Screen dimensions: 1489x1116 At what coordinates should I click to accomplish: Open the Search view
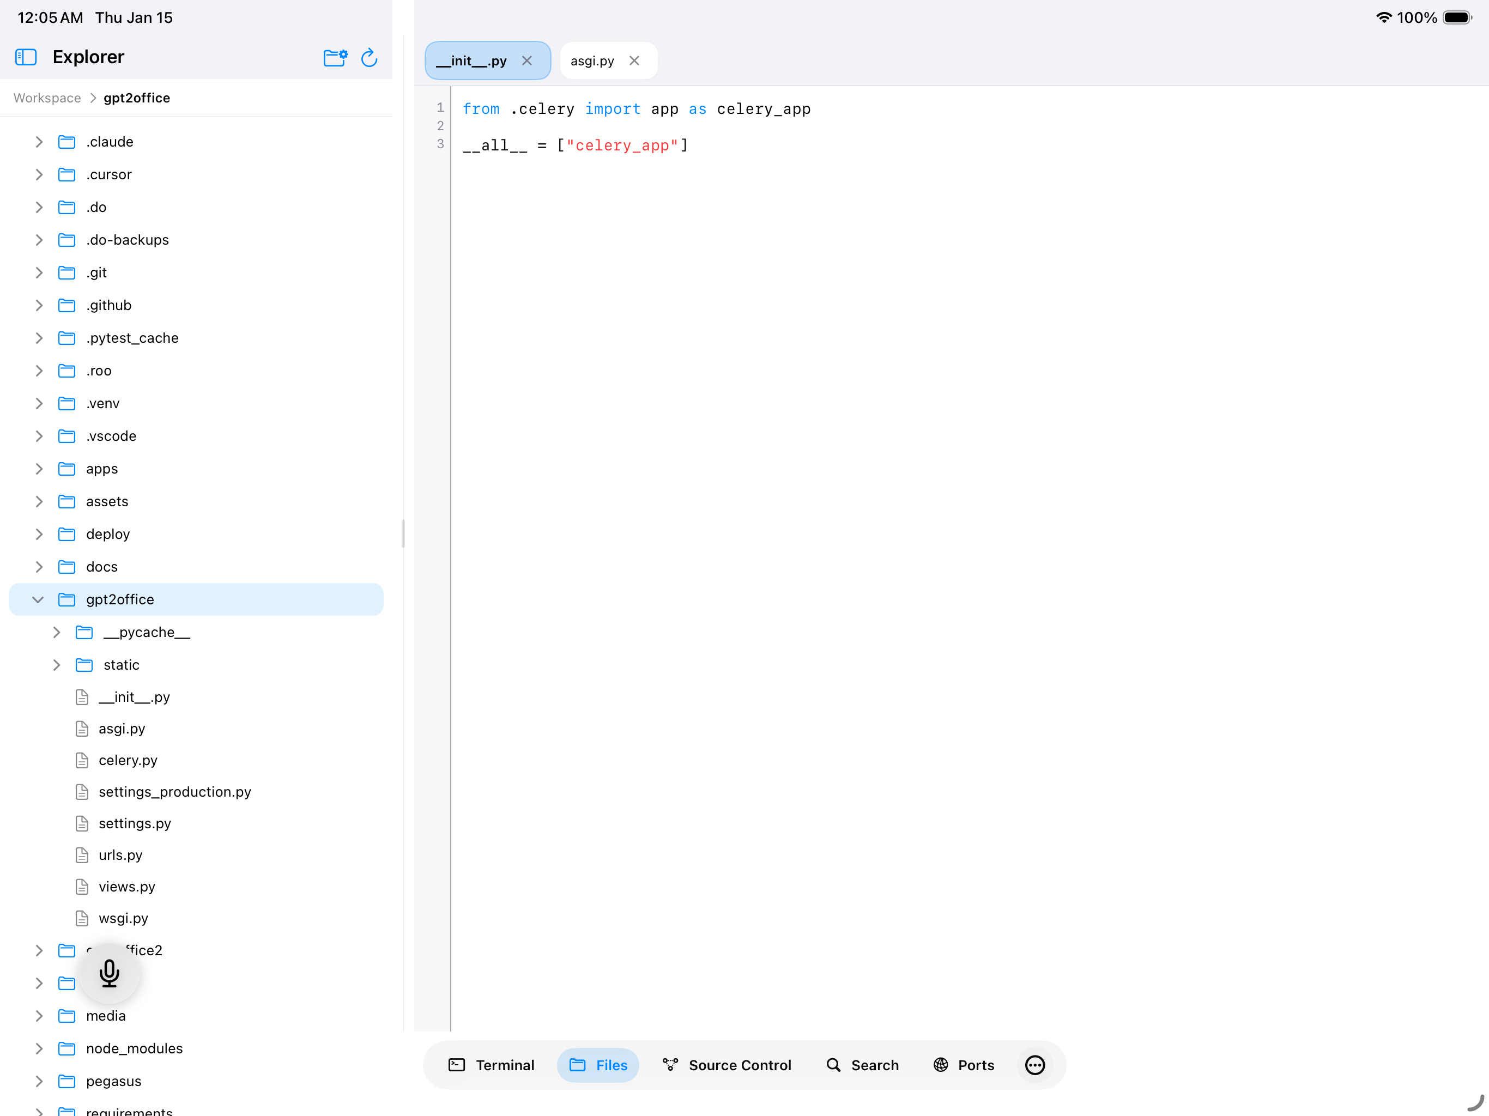tap(862, 1065)
